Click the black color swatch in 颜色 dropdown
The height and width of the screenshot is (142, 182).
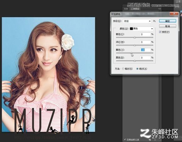click(131, 29)
